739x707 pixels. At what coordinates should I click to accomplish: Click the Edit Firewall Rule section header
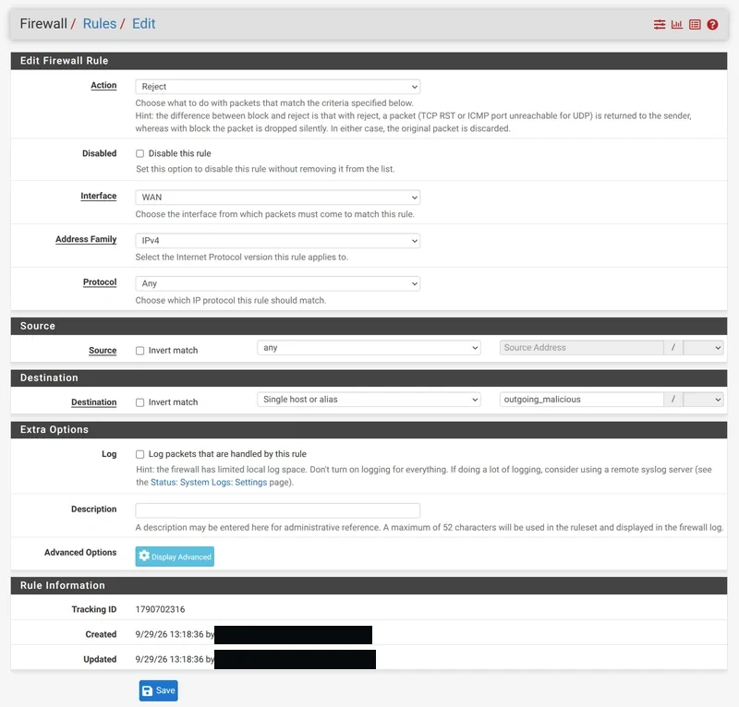369,61
